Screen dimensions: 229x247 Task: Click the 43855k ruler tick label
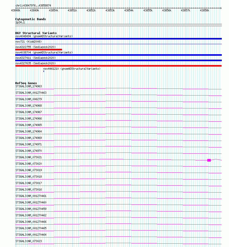(148, 10)
